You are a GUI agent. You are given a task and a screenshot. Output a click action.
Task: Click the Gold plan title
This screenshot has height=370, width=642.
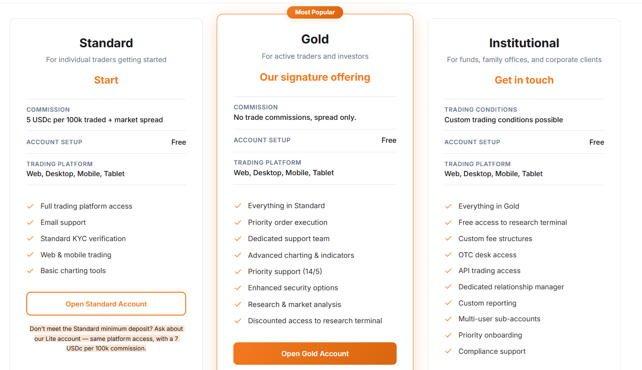coord(315,39)
